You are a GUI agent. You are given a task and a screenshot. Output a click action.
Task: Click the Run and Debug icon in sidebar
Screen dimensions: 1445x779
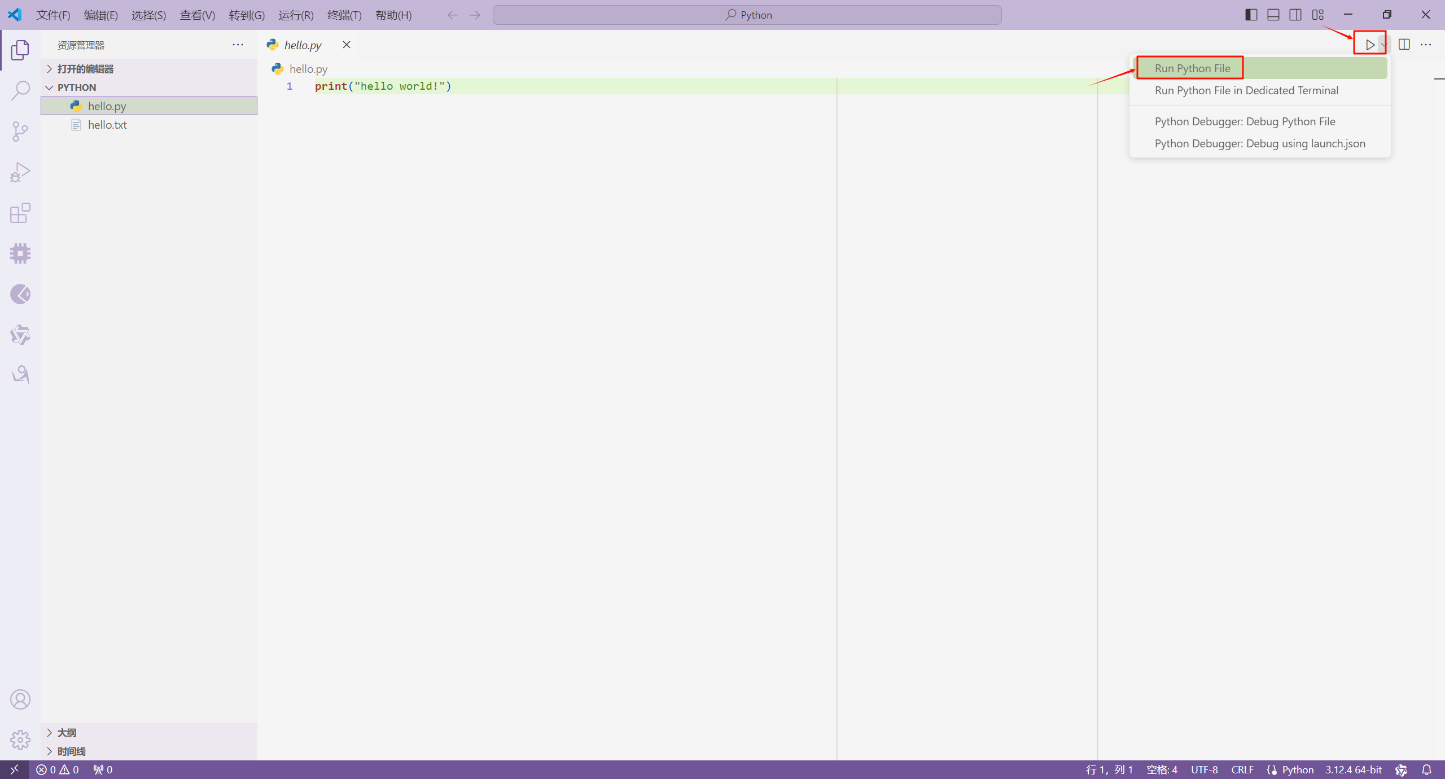[20, 172]
